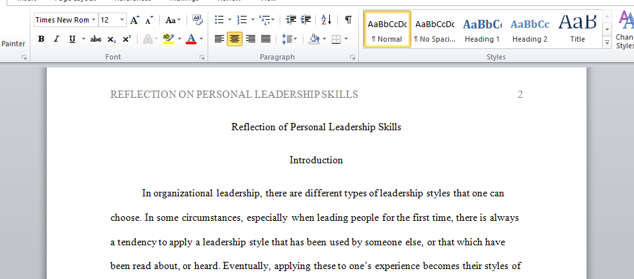
Task: Click the Grow Font icon
Action: point(135,20)
